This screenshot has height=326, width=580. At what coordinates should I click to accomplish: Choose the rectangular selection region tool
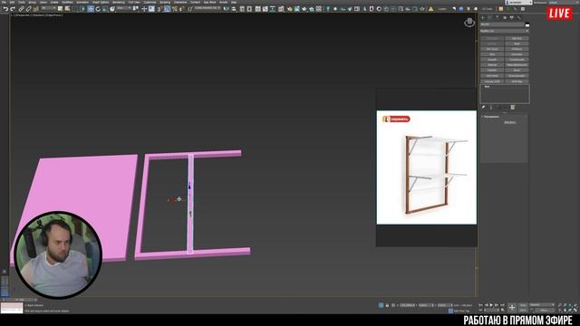pos(75,8)
